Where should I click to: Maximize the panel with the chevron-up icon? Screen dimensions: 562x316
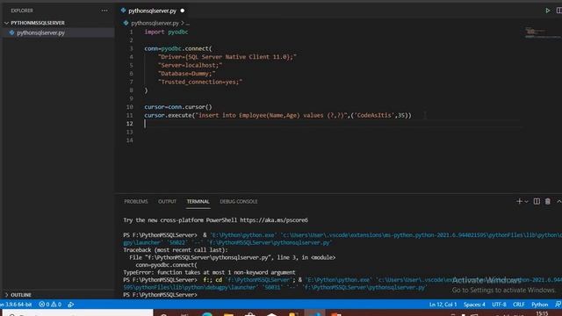(558, 201)
